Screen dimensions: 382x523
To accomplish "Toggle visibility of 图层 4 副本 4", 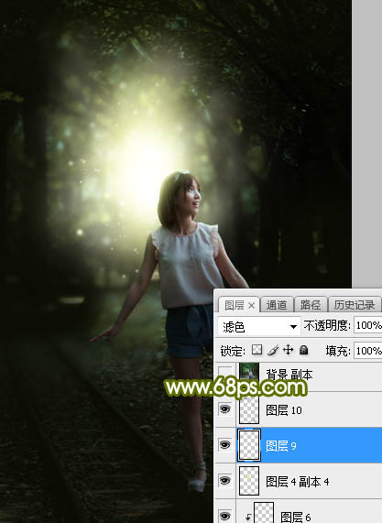I will tap(224, 480).
